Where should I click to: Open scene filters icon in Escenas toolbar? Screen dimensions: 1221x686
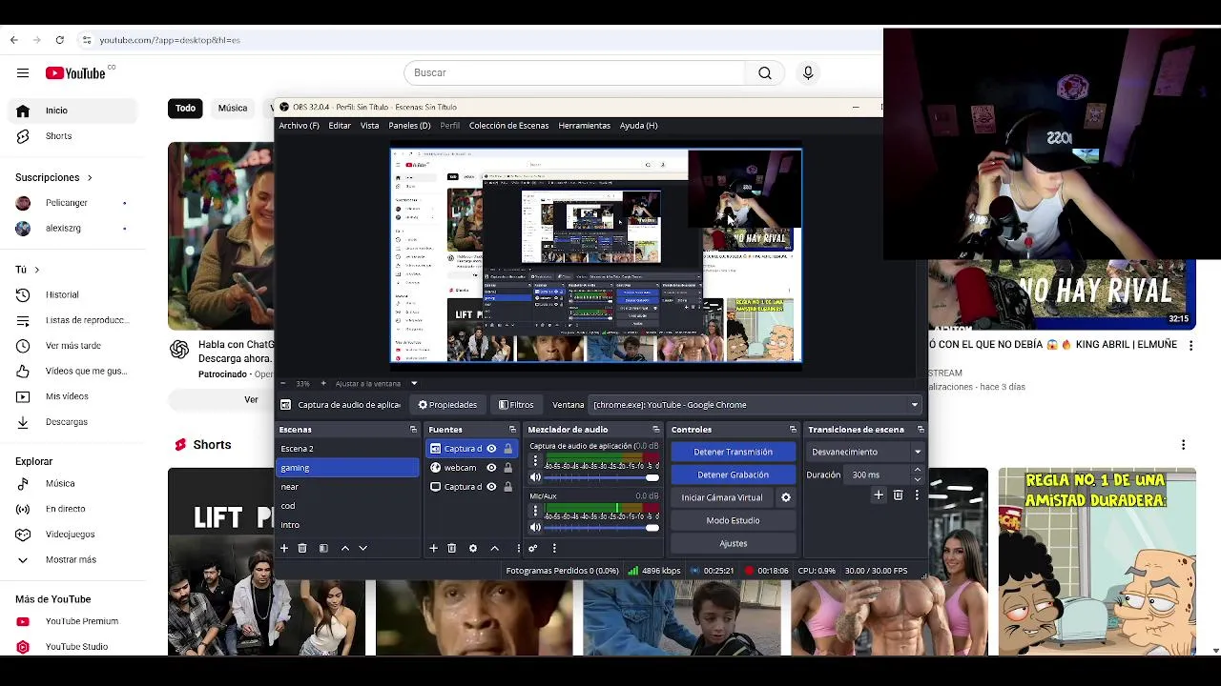[323, 548]
